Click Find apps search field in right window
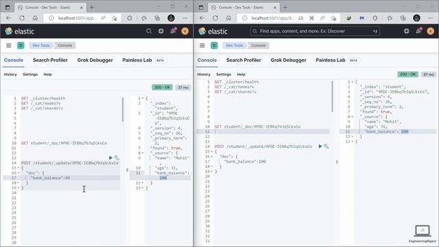Screen dimensions: 439x247 pos(315,31)
